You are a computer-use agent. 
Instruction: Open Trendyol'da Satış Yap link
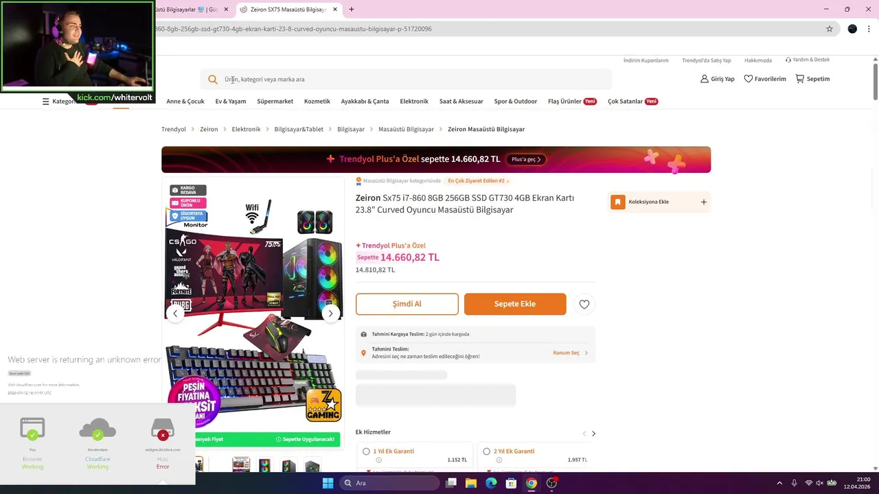point(707,60)
